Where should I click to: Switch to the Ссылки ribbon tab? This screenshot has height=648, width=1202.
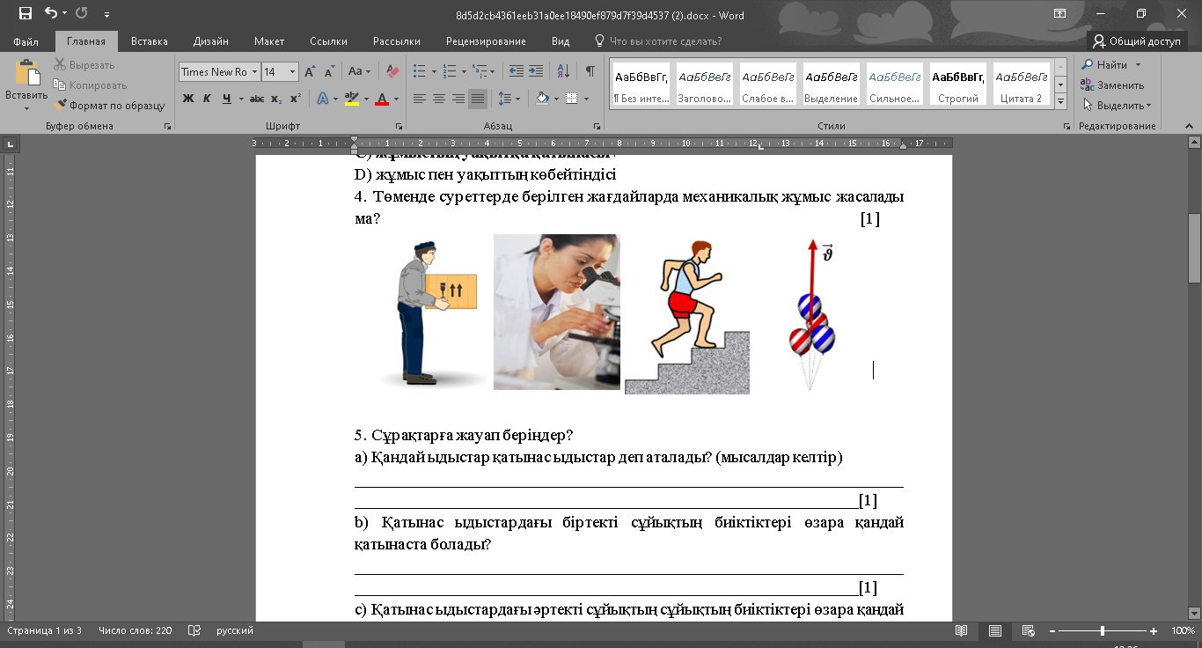pyautogui.click(x=328, y=41)
